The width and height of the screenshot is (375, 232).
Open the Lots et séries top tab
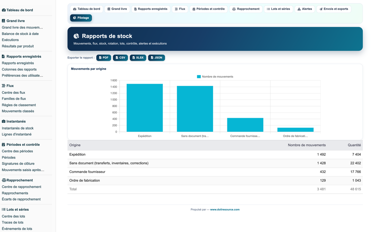click(278, 9)
